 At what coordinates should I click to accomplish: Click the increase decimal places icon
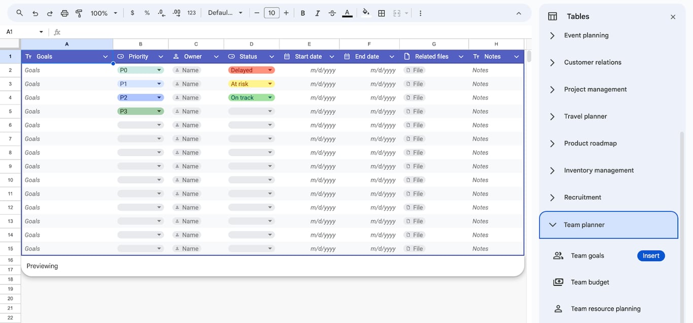pos(177,13)
